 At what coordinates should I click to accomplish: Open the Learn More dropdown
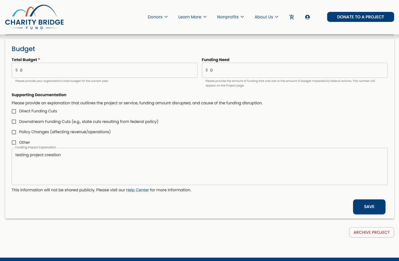coord(192,17)
